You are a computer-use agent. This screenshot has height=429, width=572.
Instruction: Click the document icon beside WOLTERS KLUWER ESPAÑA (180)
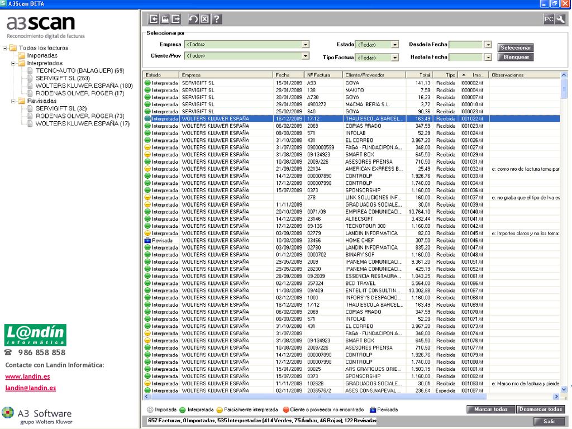pyautogui.click(x=30, y=85)
